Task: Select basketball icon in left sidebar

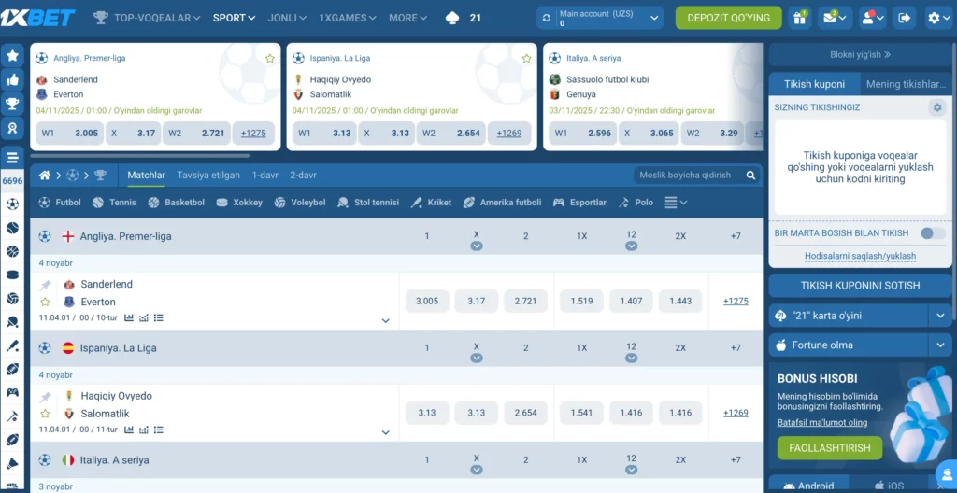Action: [12, 251]
